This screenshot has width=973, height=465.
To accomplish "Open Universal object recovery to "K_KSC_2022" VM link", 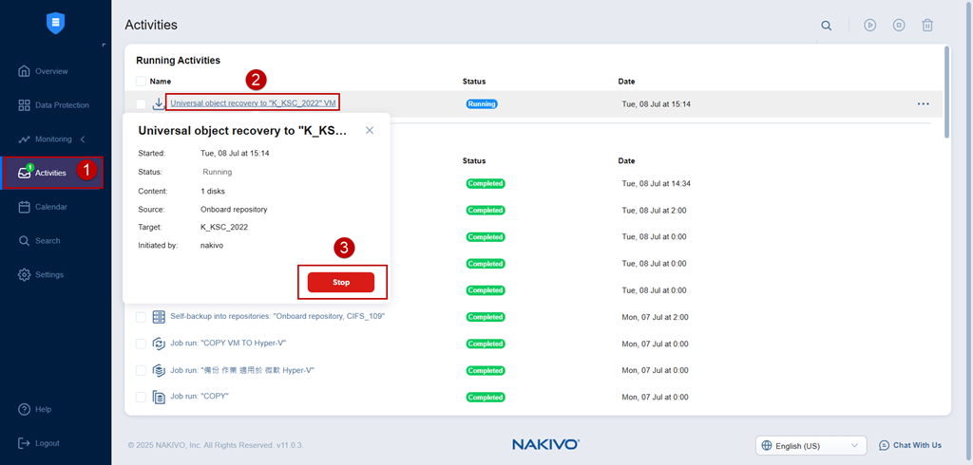I will tap(253, 103).
